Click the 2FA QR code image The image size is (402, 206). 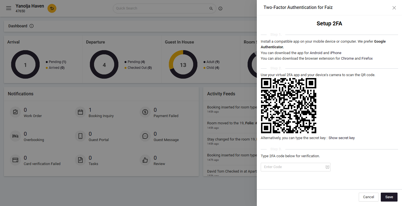(x=288, y=106)
